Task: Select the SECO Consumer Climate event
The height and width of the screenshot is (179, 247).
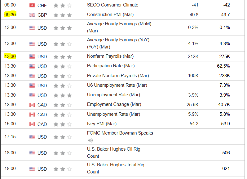Action: point(112,5)
